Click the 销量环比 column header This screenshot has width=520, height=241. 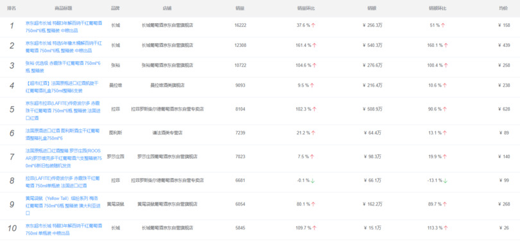(306, 8)
